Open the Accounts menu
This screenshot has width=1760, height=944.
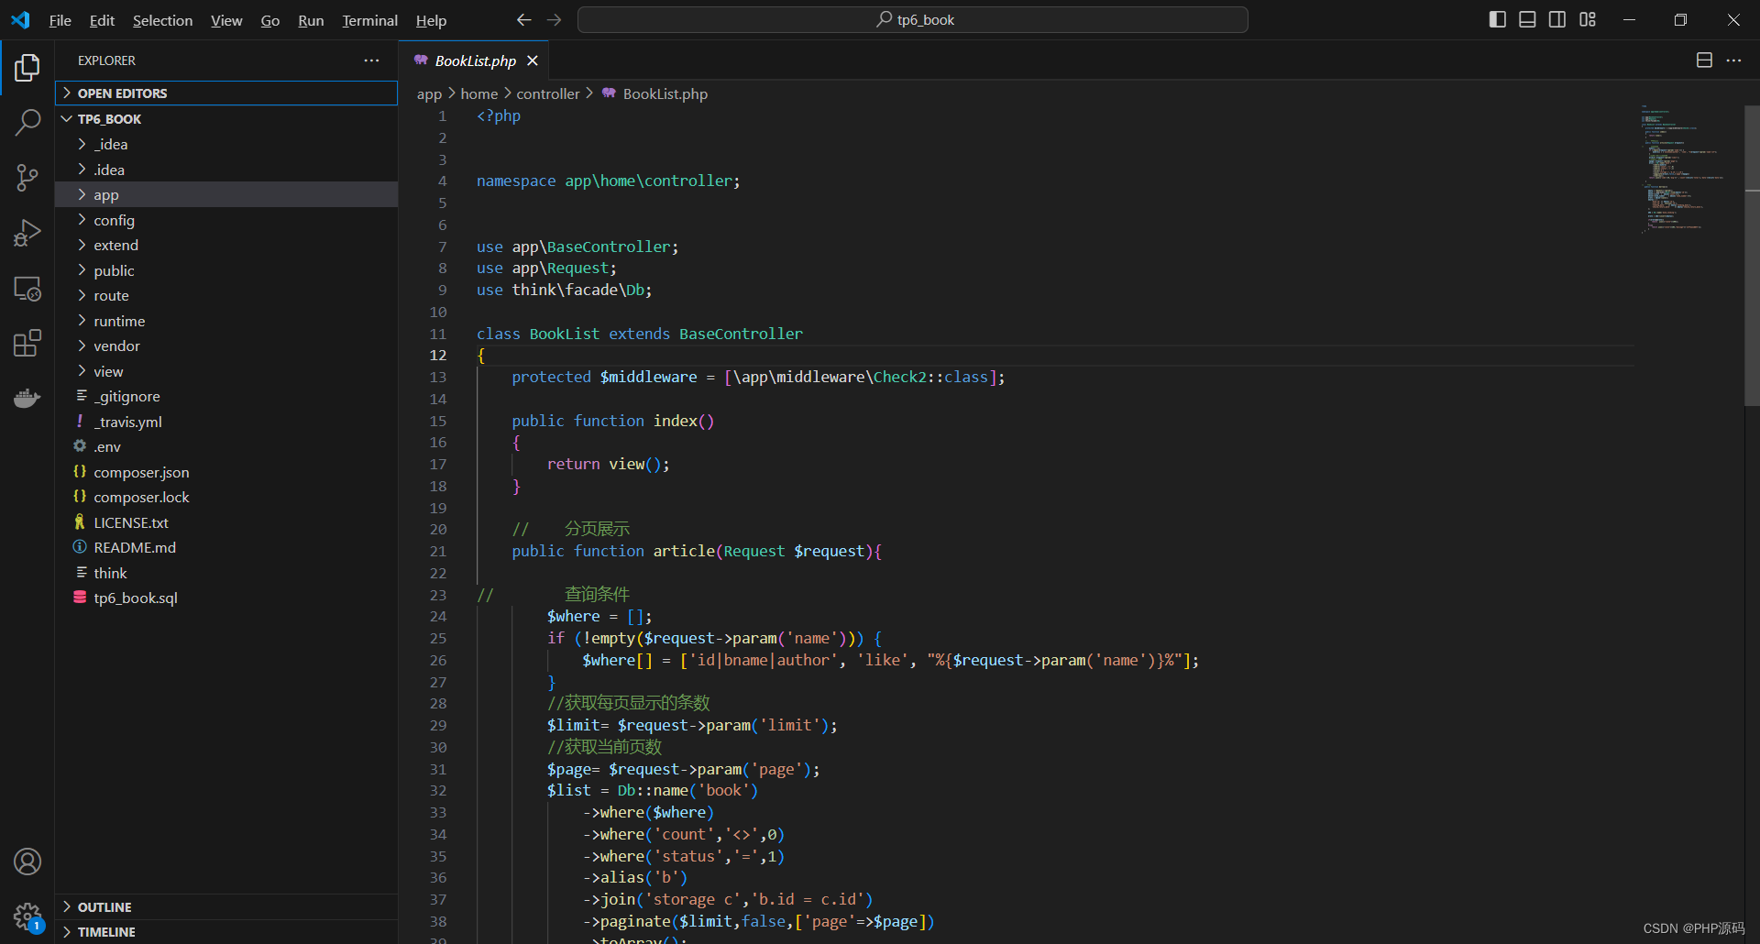point(27,862)
